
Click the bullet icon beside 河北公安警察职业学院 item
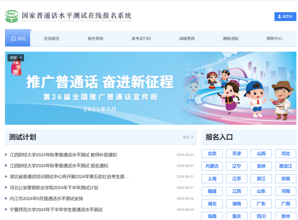click(7, 188)
